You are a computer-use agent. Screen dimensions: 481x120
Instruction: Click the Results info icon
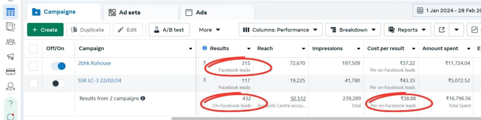(x=205, y=48)
